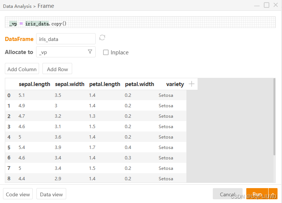Minimize the Frame dialog
The width and height of the screenshot is (282, 203).
[257, 5]
